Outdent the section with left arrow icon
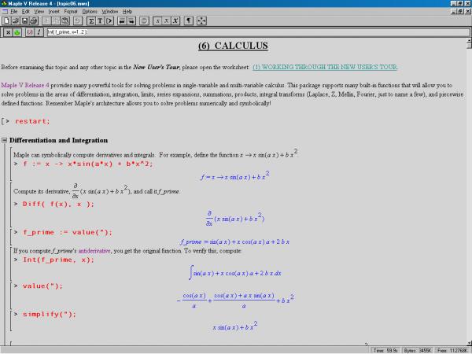This screenshot has width=472, height=354. tap(122, 20)
